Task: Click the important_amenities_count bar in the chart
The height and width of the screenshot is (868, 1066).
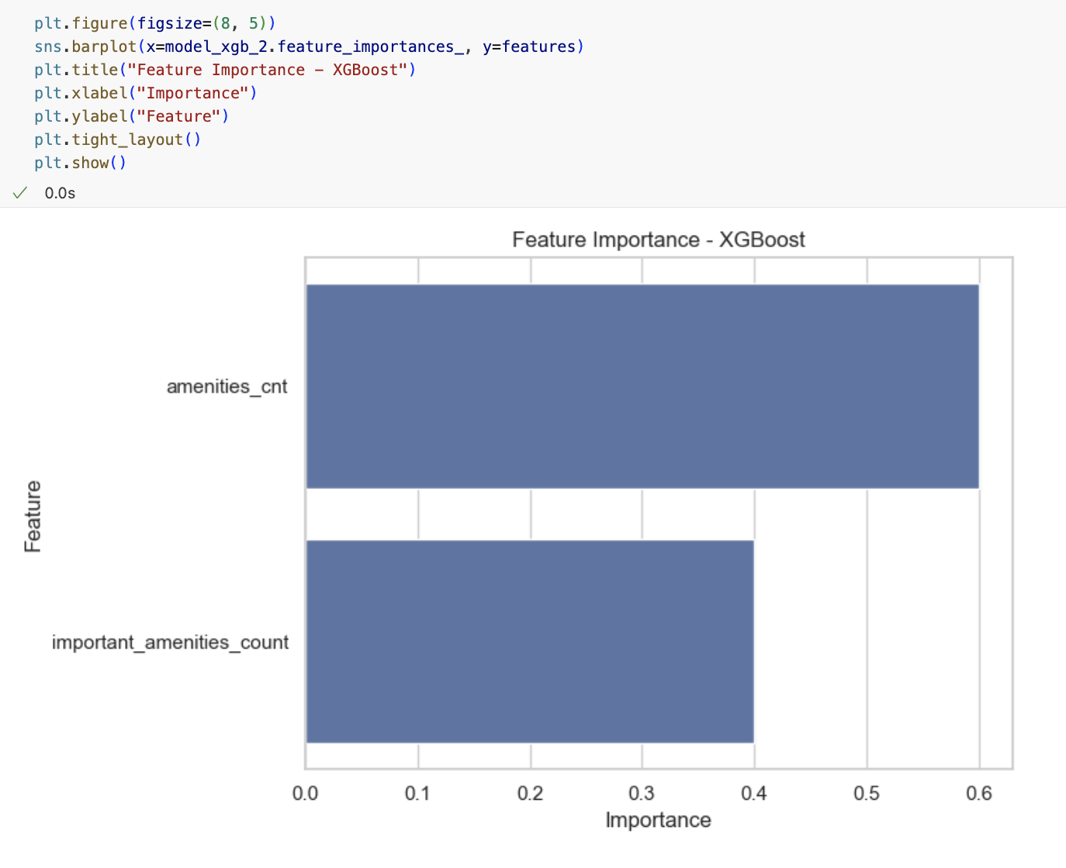Action: (x=530, y=642)
